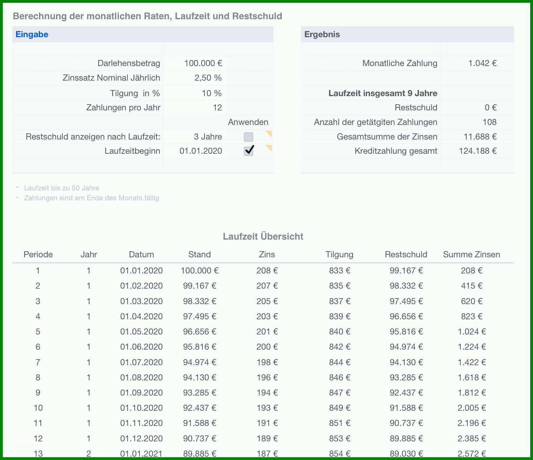Select Tilgung cell 853 € in period 12
This screenshot has height=460, width=533.
pyautogui.click(x=340, y=439)
